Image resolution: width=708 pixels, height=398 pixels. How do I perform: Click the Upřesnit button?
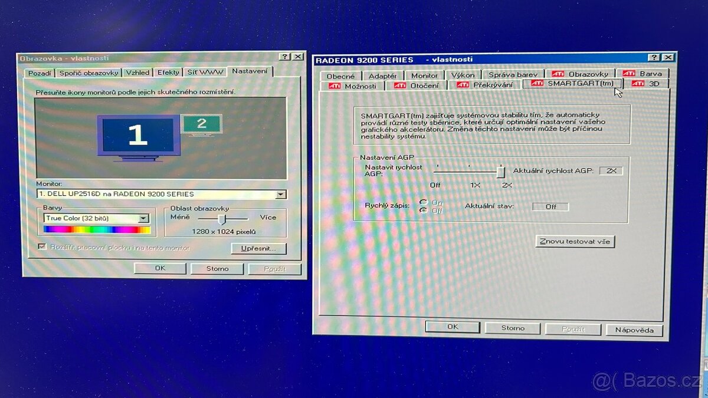(x=258, y=248)
